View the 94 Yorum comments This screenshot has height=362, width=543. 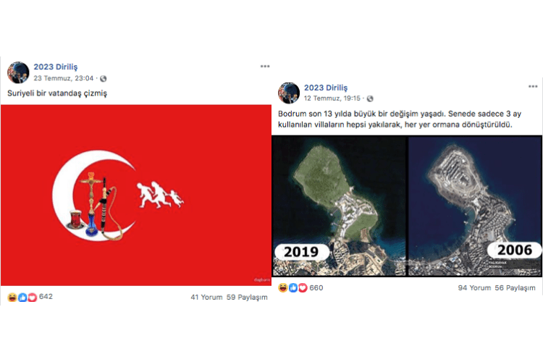(474, 288)
